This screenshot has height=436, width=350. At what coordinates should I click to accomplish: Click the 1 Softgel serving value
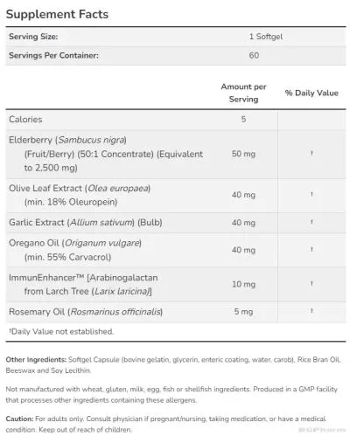point(266,37)
